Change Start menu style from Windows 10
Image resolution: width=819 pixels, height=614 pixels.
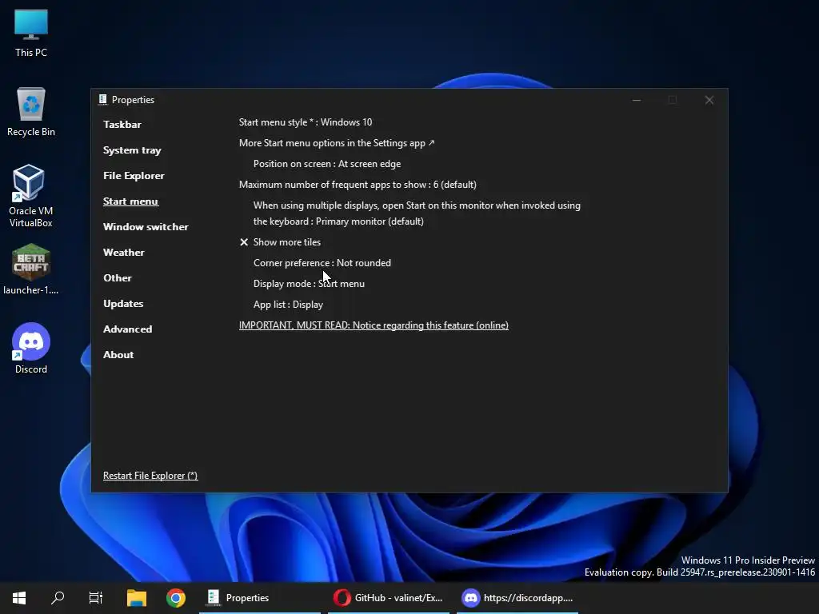(x=306, y=122)
